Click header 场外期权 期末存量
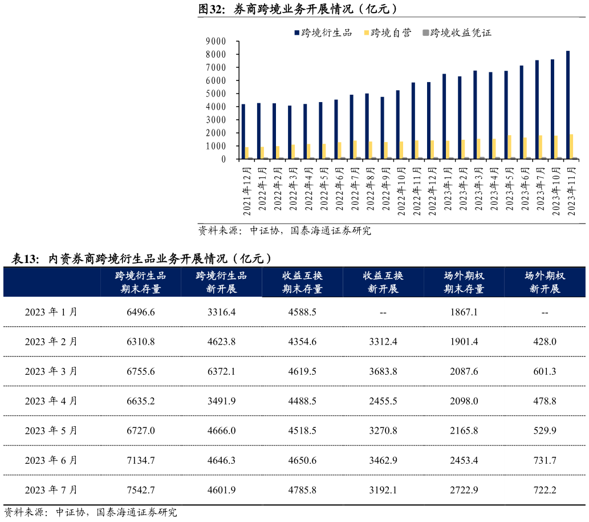The height and width of the screenshot is (522, 589). 464,282
